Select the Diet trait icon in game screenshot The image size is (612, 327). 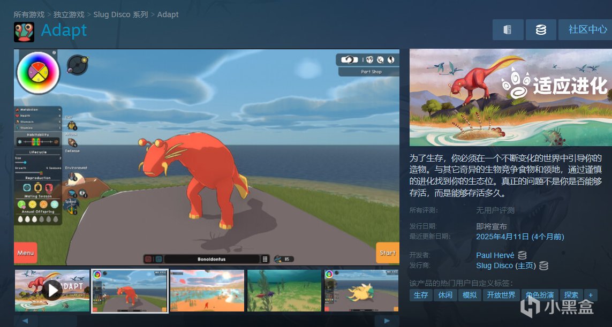72,125
